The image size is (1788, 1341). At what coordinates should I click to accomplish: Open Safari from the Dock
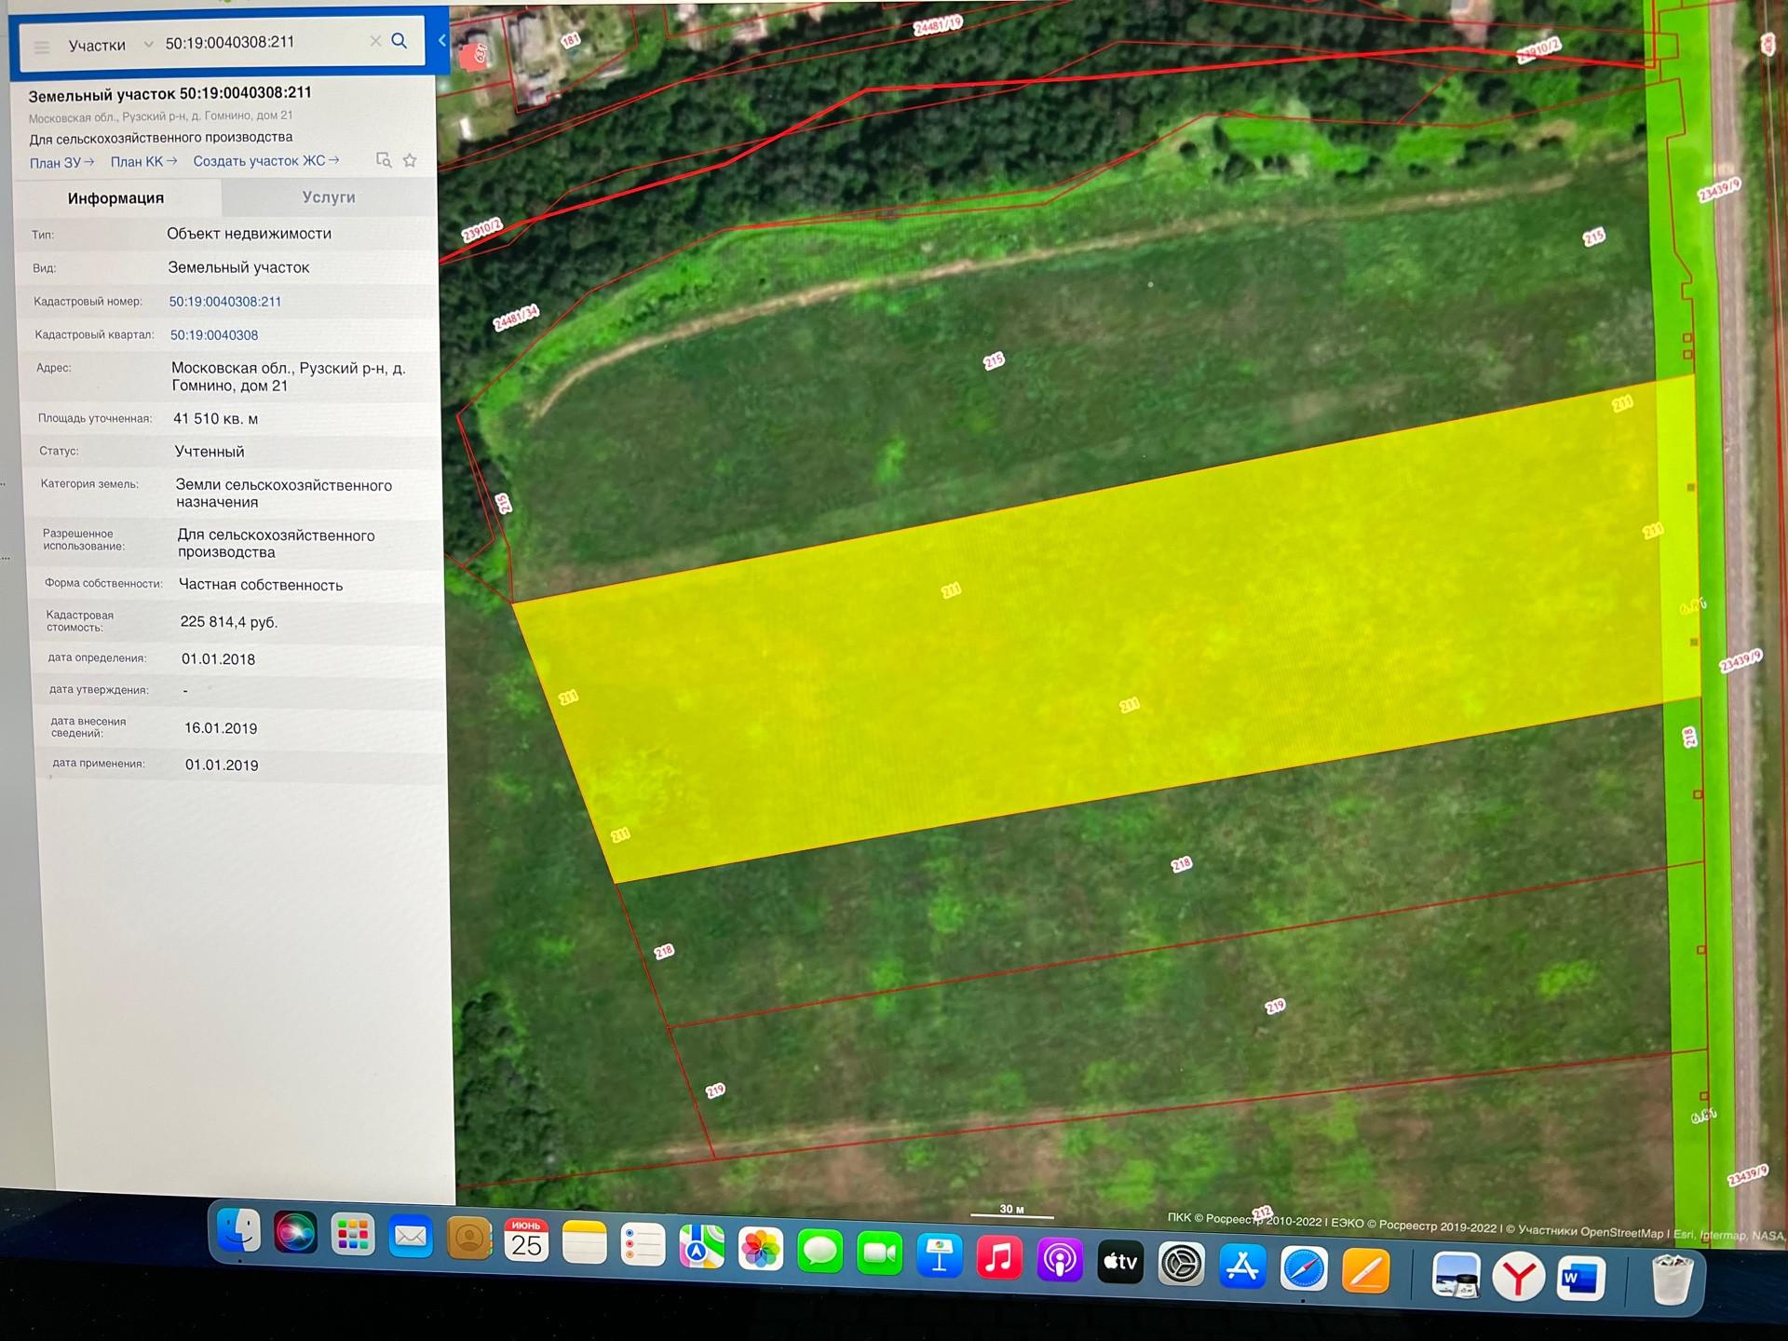coord(1304,1268)
